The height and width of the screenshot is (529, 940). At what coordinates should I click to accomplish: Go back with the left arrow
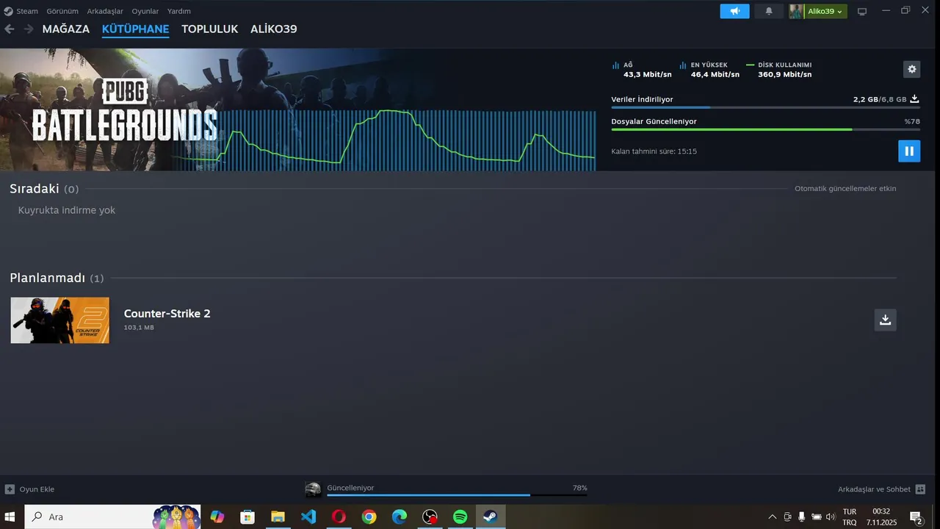click(x=10, y=29)
